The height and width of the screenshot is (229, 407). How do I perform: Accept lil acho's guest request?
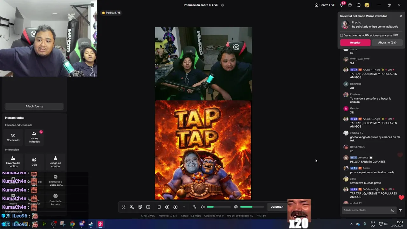pyautogui.click(x=355, y=43)
